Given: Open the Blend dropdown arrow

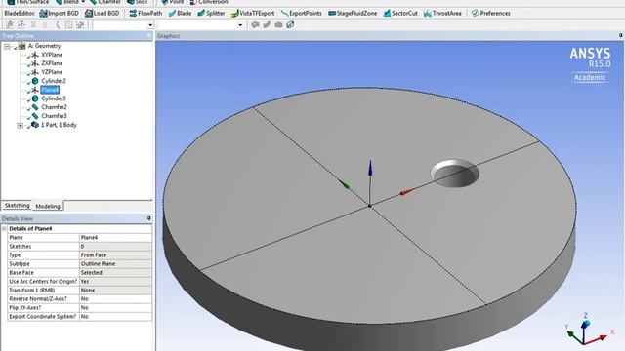Looking at the screenshot, I should pos(83,2).
